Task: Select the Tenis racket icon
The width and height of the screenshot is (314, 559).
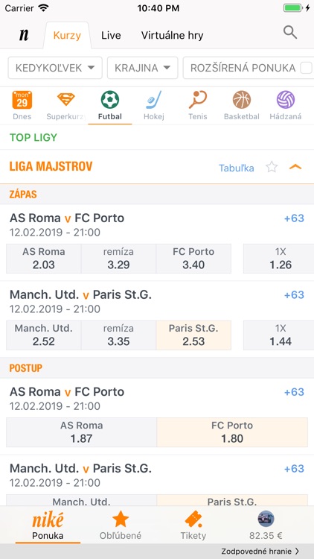Action: coord(198,100)
